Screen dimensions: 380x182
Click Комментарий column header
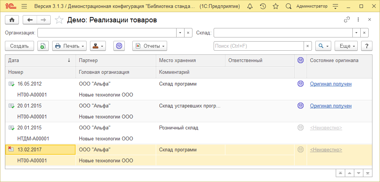(x=225, y=72)
